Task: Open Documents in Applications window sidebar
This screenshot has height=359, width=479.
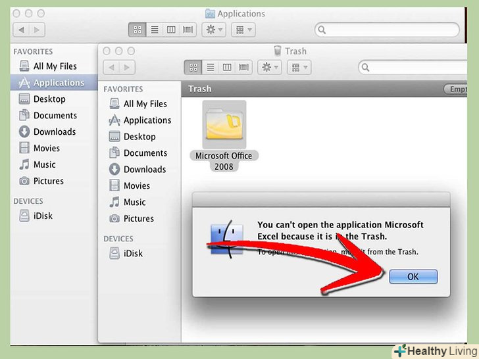Action: pos(47,116)
